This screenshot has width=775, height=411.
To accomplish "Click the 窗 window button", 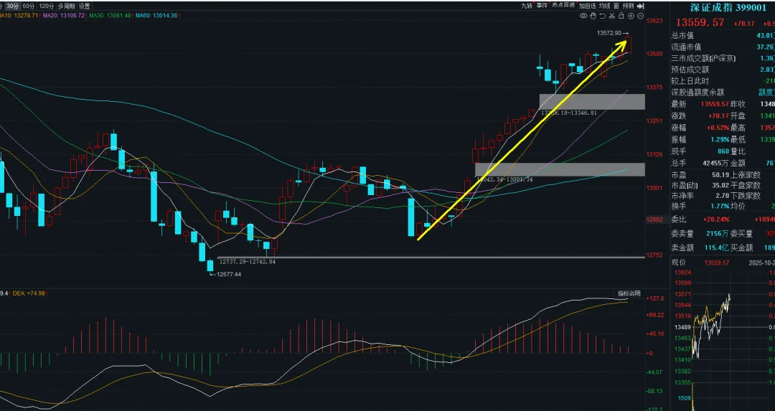I will click(616, 6).
